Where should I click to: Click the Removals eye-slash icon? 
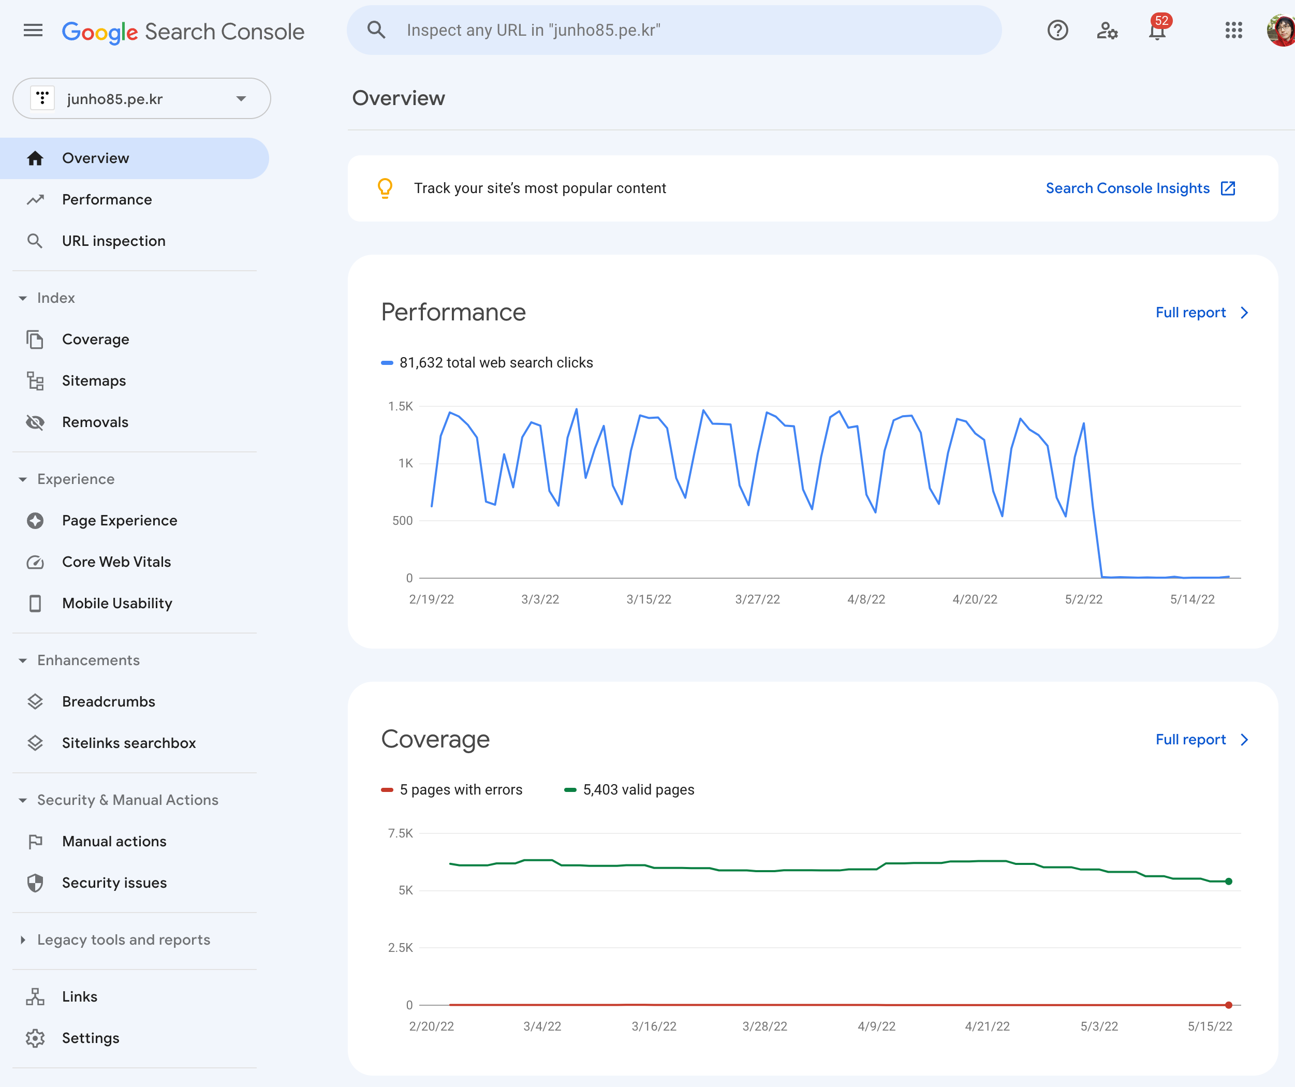35,422
